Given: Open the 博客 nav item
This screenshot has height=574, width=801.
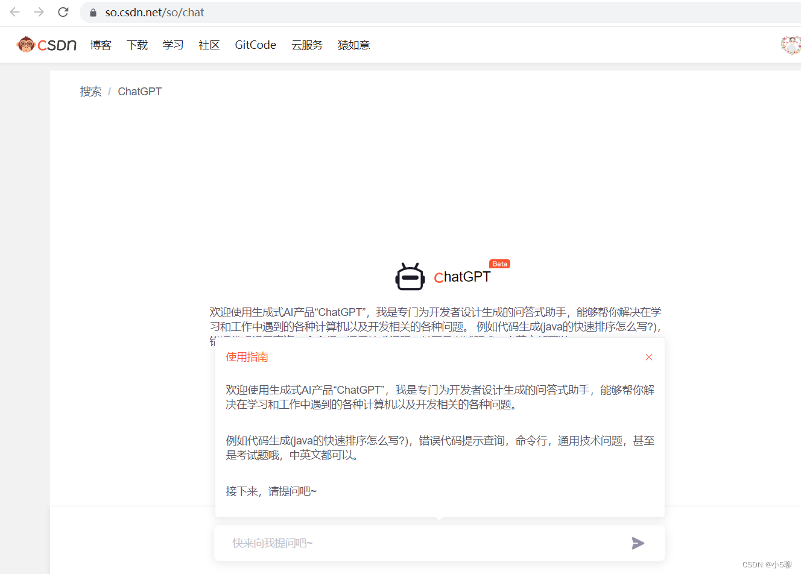Looking at the screenshot, I should pyautogui.click(x=101, y=45).
